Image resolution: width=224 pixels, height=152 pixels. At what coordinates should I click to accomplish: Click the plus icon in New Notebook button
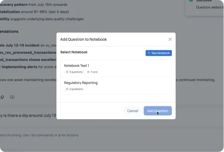pos(149,53)
